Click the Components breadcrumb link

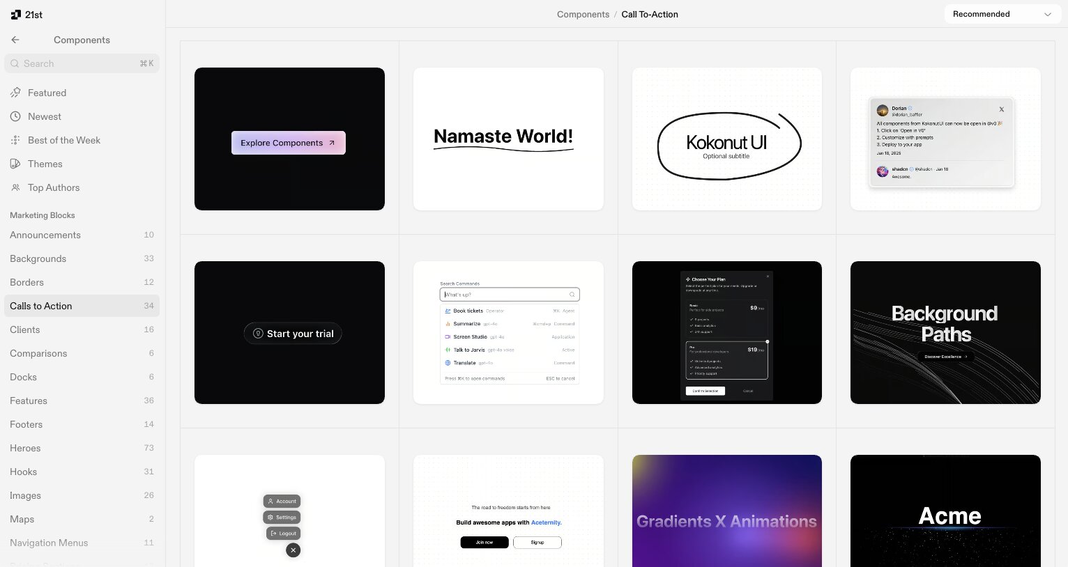[x=583, y=14]
